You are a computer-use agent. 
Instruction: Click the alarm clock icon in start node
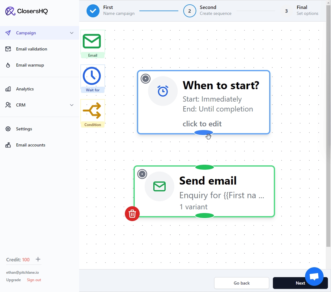click(163, 91)
